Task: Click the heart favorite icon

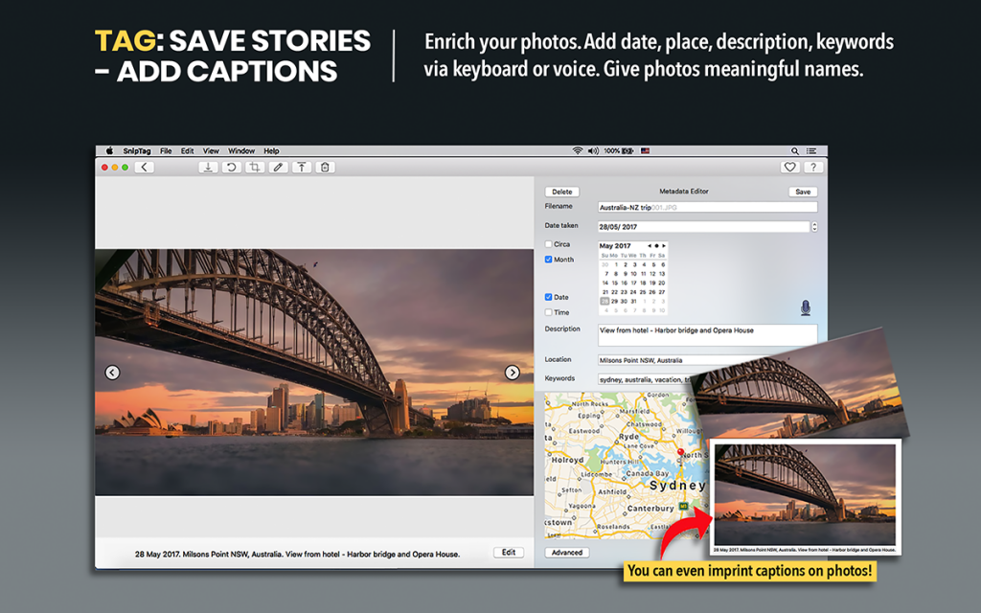Action: point(789,167)
